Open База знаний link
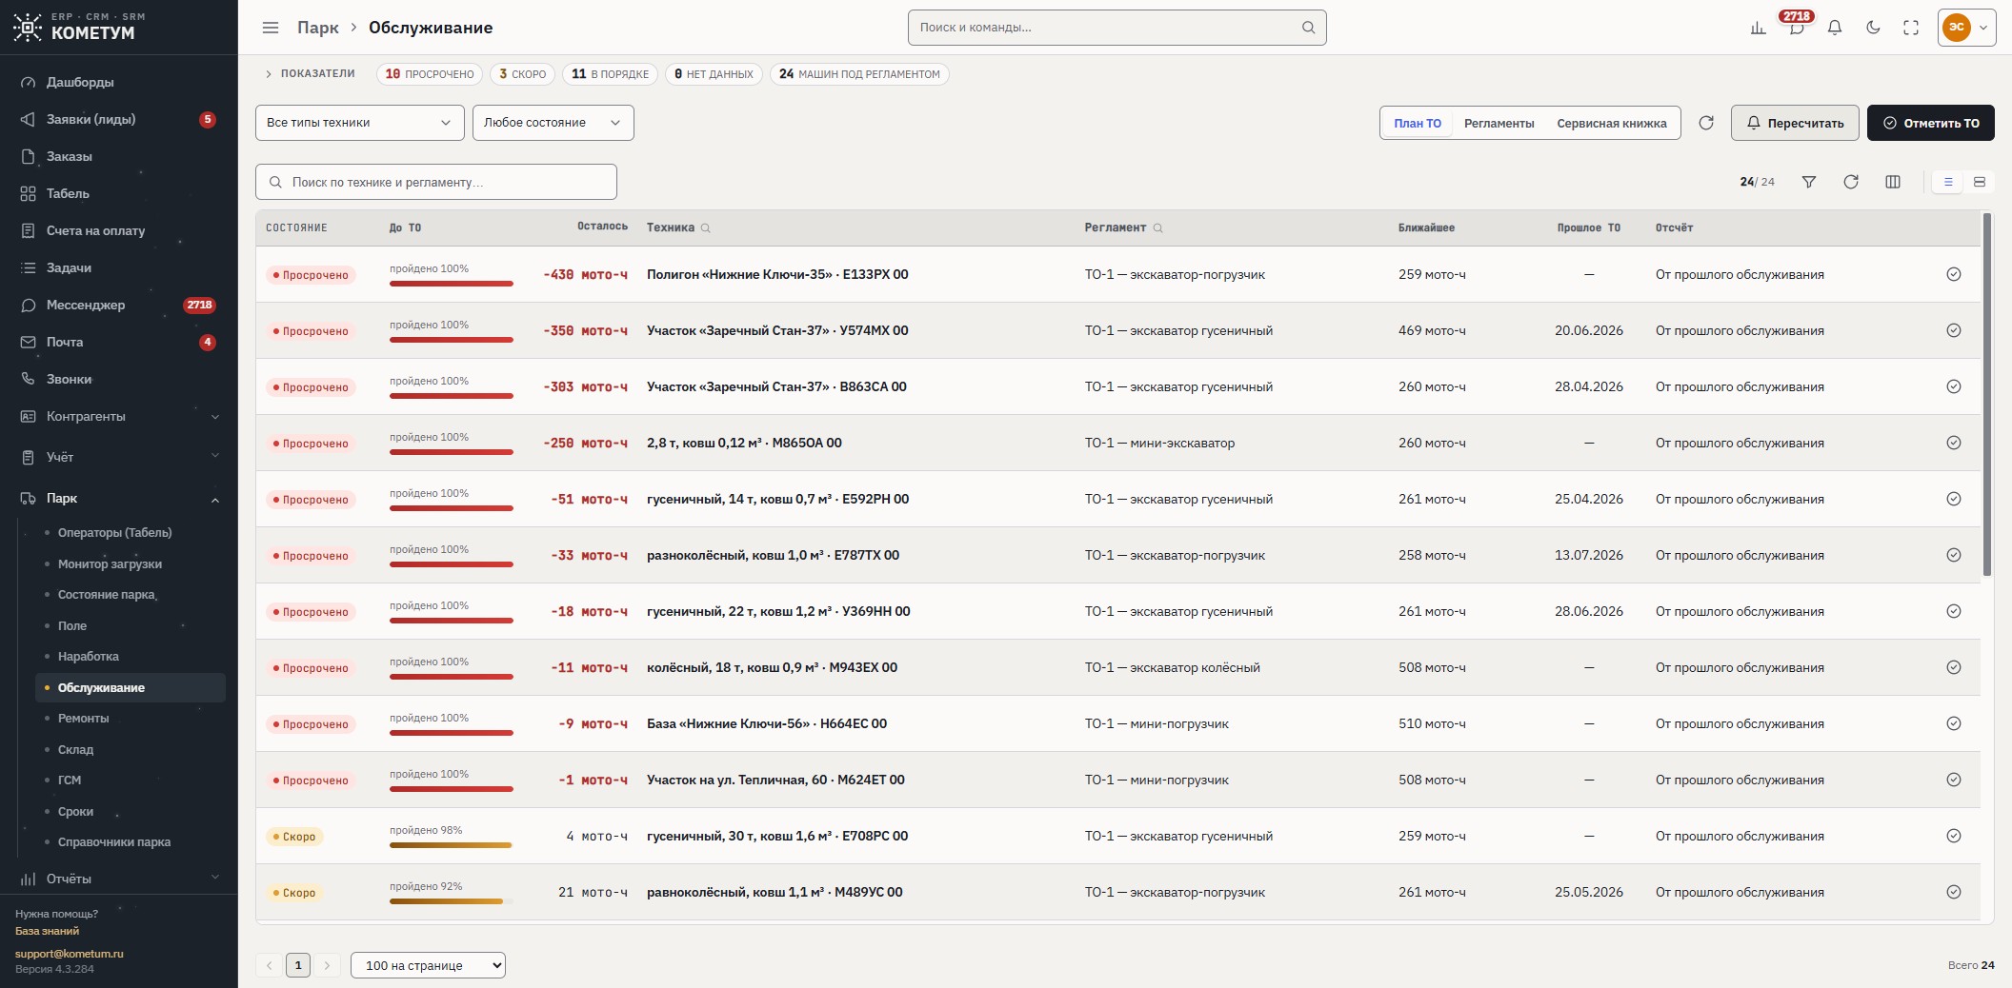This screenshot has height=988, width=2012. coord(47,931)
